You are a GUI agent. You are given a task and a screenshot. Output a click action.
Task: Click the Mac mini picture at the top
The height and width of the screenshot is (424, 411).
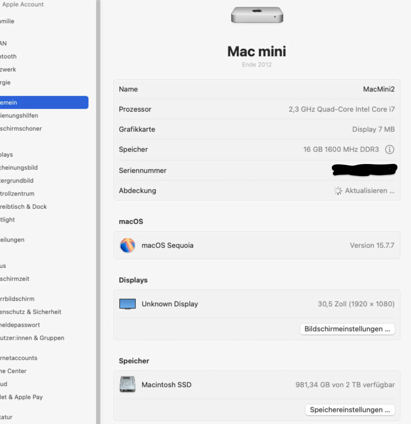pos(257,15)
